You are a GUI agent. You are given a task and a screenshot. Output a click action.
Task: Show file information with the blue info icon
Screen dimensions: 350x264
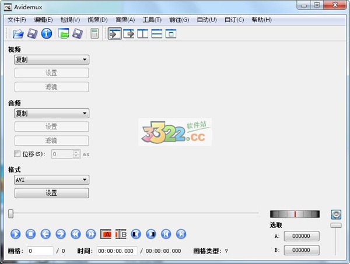tap(47, 34)
